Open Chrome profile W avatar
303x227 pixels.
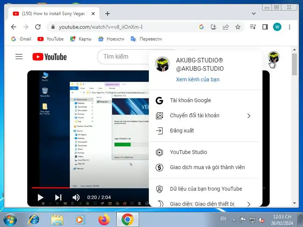point(277,27)
